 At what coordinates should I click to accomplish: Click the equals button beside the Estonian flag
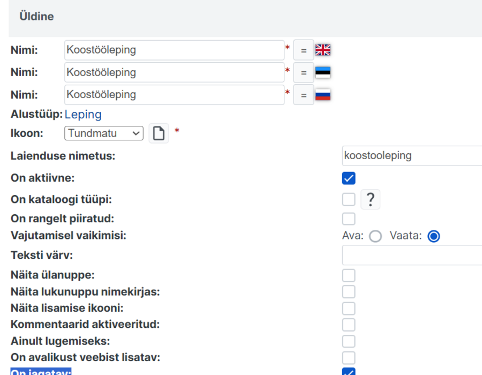[x=304, y=72]
